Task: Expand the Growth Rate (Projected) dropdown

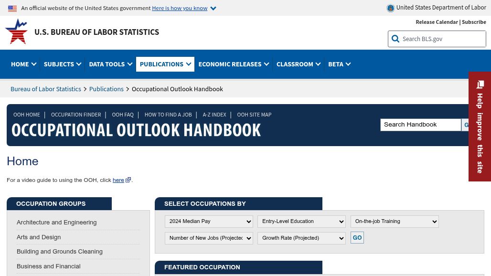Action: click(x=301, y=238)
